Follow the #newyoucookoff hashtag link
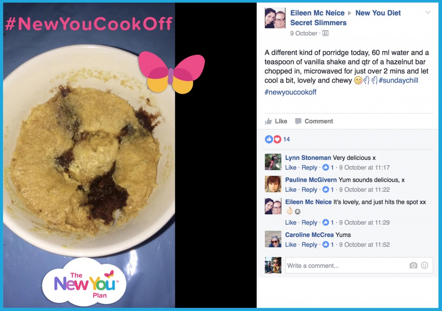The width and height of the screenshot is (442, 311). click(x=290, y=92)
